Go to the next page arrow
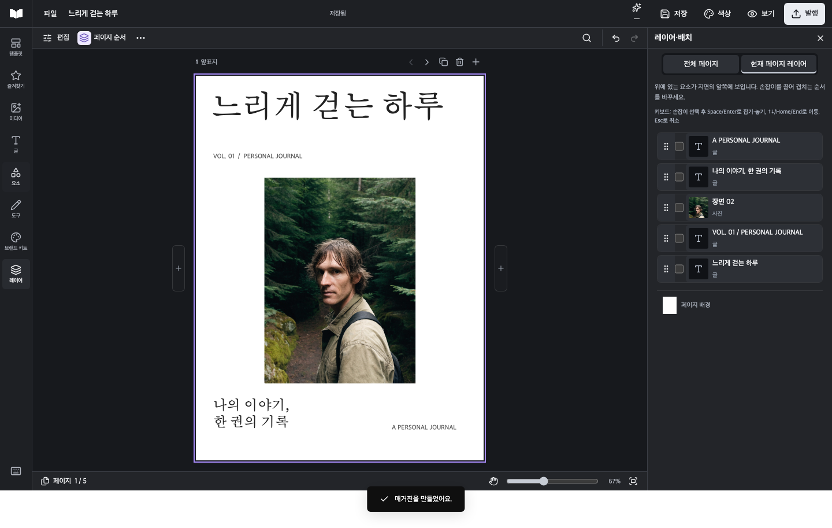Image resolution: width=832 pixels, height=528 pixels. (427, 62)
